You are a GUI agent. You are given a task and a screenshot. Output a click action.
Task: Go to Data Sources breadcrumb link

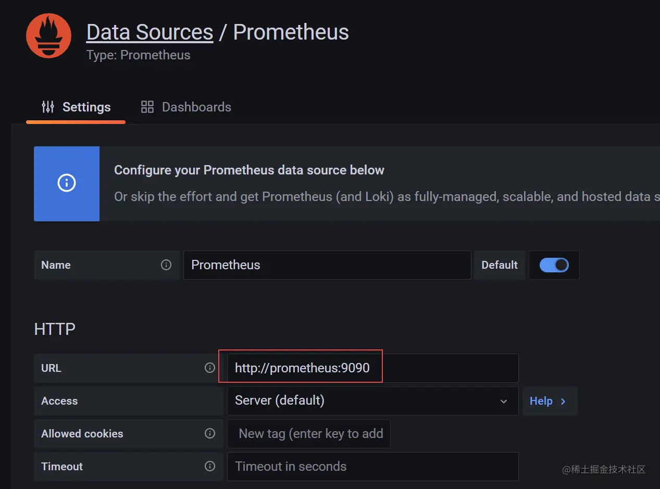click(x=150, y=32)
